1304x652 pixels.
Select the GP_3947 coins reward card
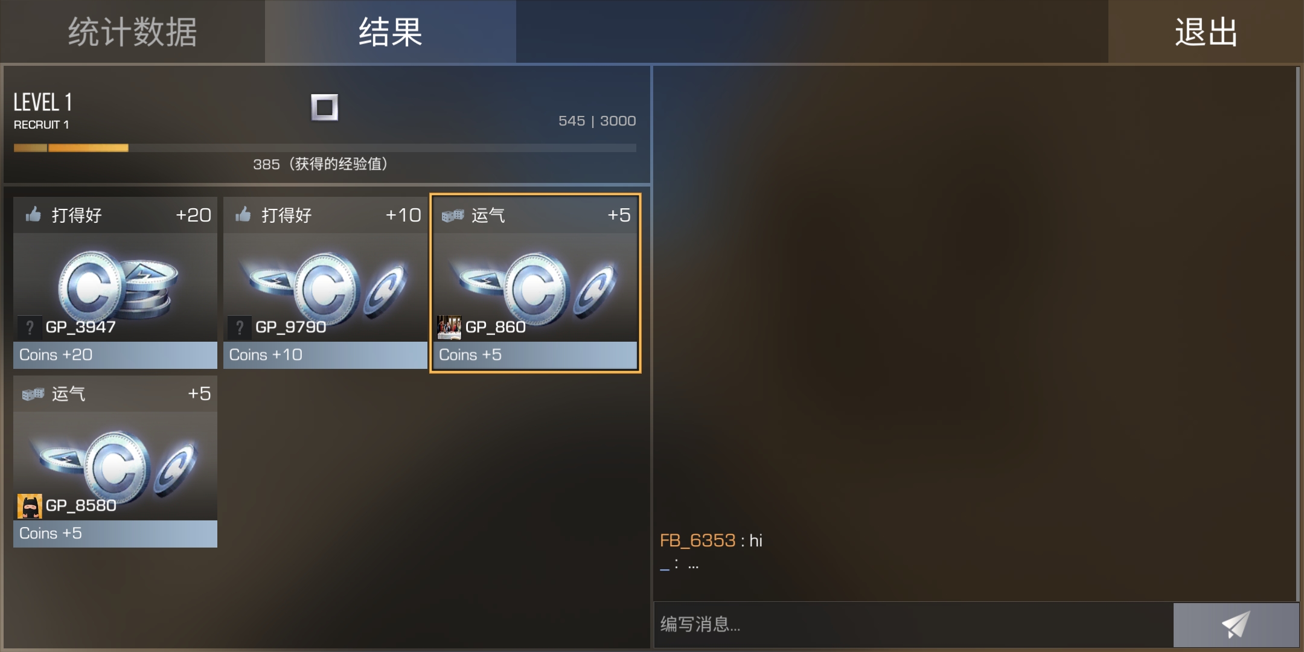(115, 283)
